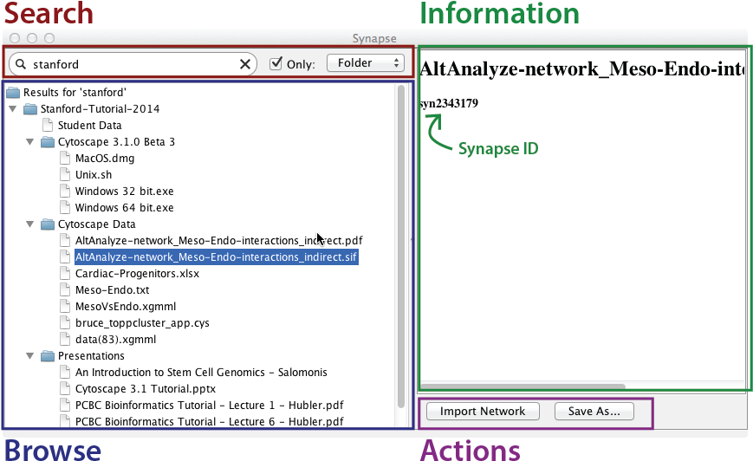Click the bruce_toppcluster_app.cys file icon
This screenshot has width=753, height=461.
(65, 322)
